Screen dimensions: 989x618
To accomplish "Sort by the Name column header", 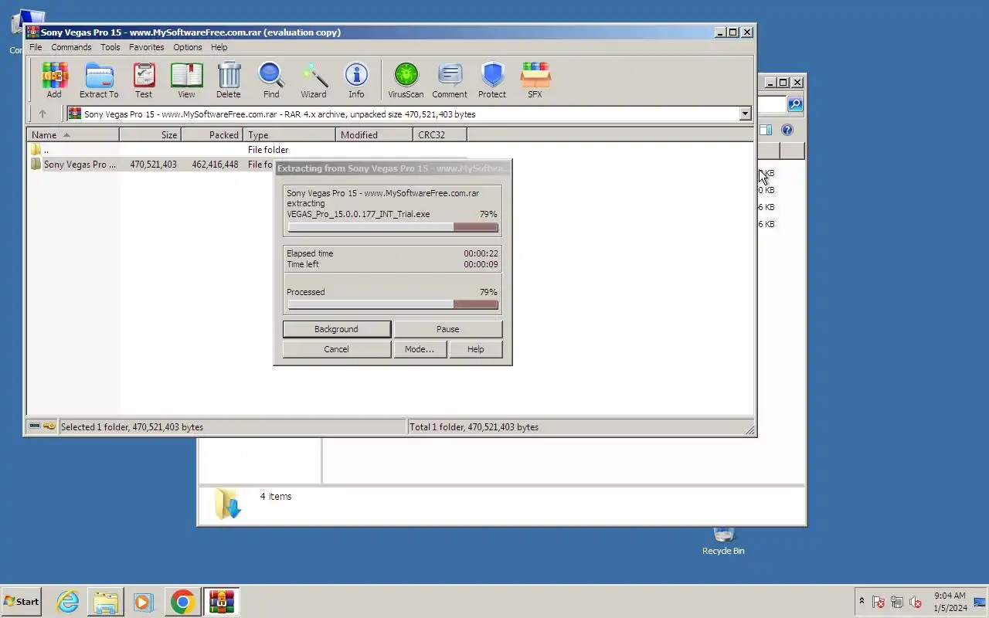I will 73,134.
